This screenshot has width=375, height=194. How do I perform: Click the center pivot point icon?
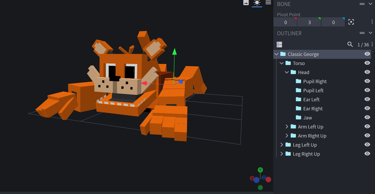[x=351, y=22]
